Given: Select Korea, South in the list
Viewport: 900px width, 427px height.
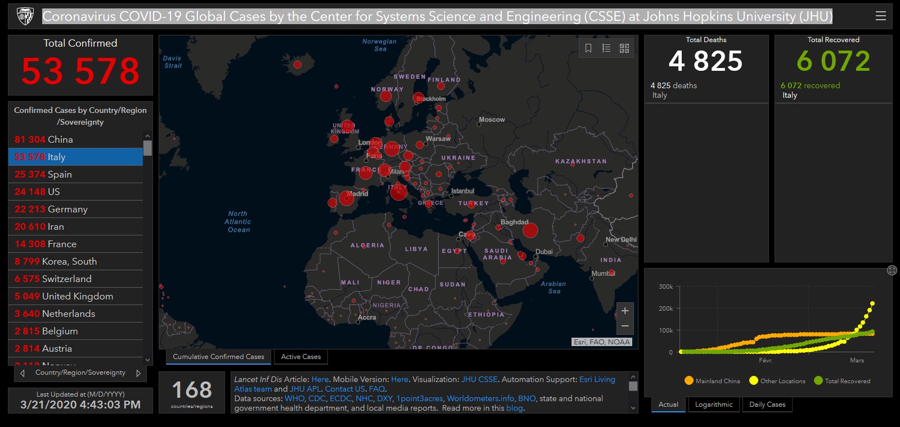Looking at the screenshot, I should (76, 261).
